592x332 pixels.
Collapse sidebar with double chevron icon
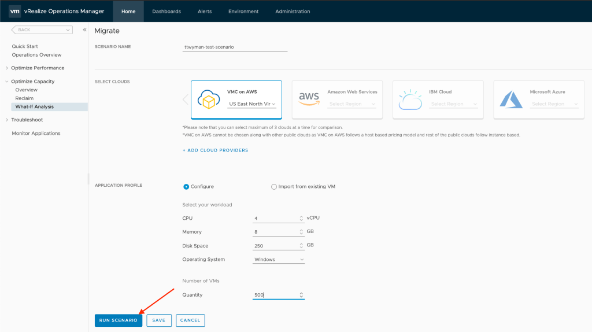84,29
